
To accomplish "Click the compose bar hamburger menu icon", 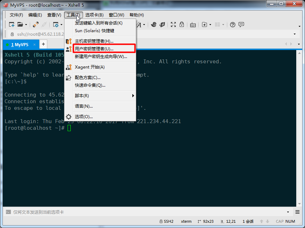I will [297, 212].
